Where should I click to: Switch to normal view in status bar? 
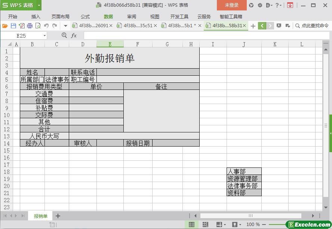[x=191, y=225]
